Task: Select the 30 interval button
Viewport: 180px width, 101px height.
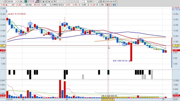Action: [72, 1]
